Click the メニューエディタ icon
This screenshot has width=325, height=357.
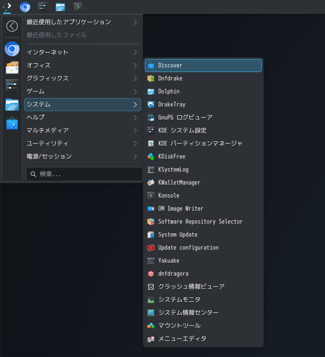[151, 339]
